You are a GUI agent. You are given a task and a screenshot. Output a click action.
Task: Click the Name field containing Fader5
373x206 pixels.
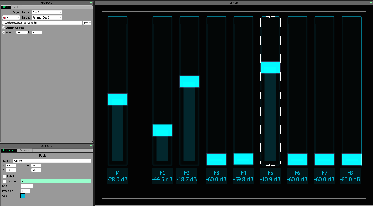tap(51, 161)
